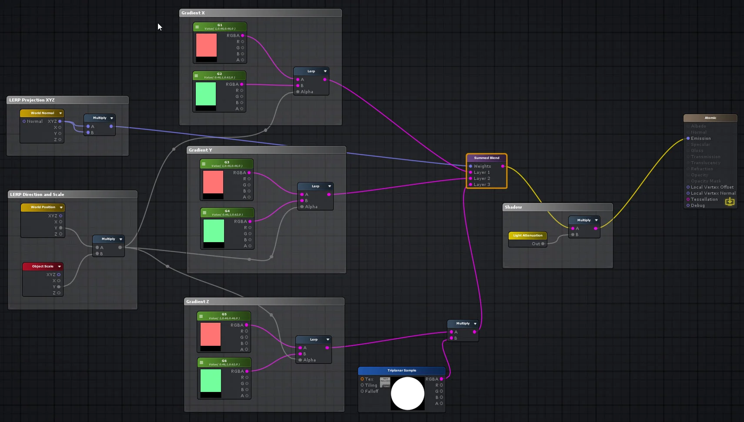
Task: Click the World Normal XYZ output port
Action: (60, 122)
